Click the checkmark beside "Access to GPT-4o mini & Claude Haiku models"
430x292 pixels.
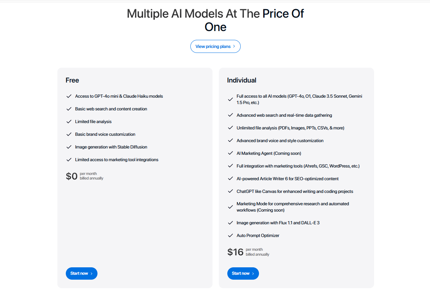(x=69, y=96)
